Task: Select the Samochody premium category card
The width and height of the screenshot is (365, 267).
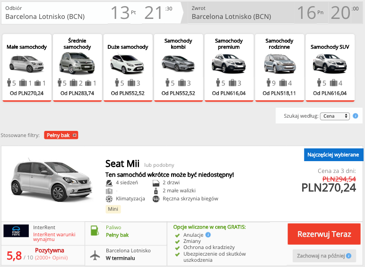Action: point(229,68)
